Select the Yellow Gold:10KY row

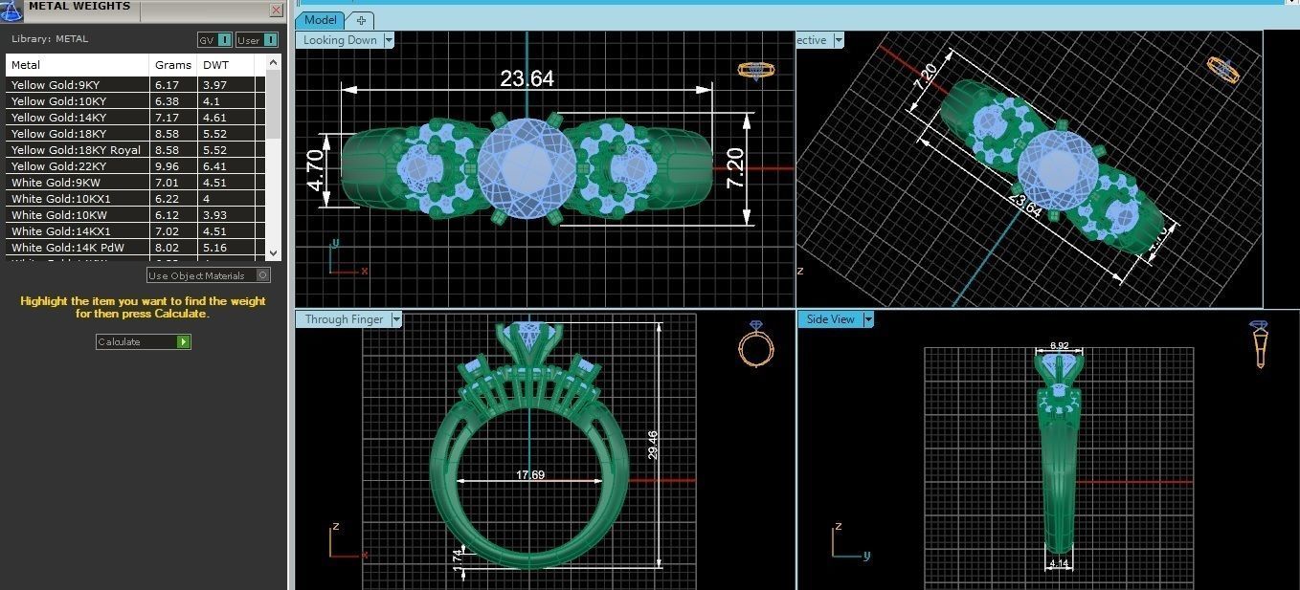coord(135,101)
